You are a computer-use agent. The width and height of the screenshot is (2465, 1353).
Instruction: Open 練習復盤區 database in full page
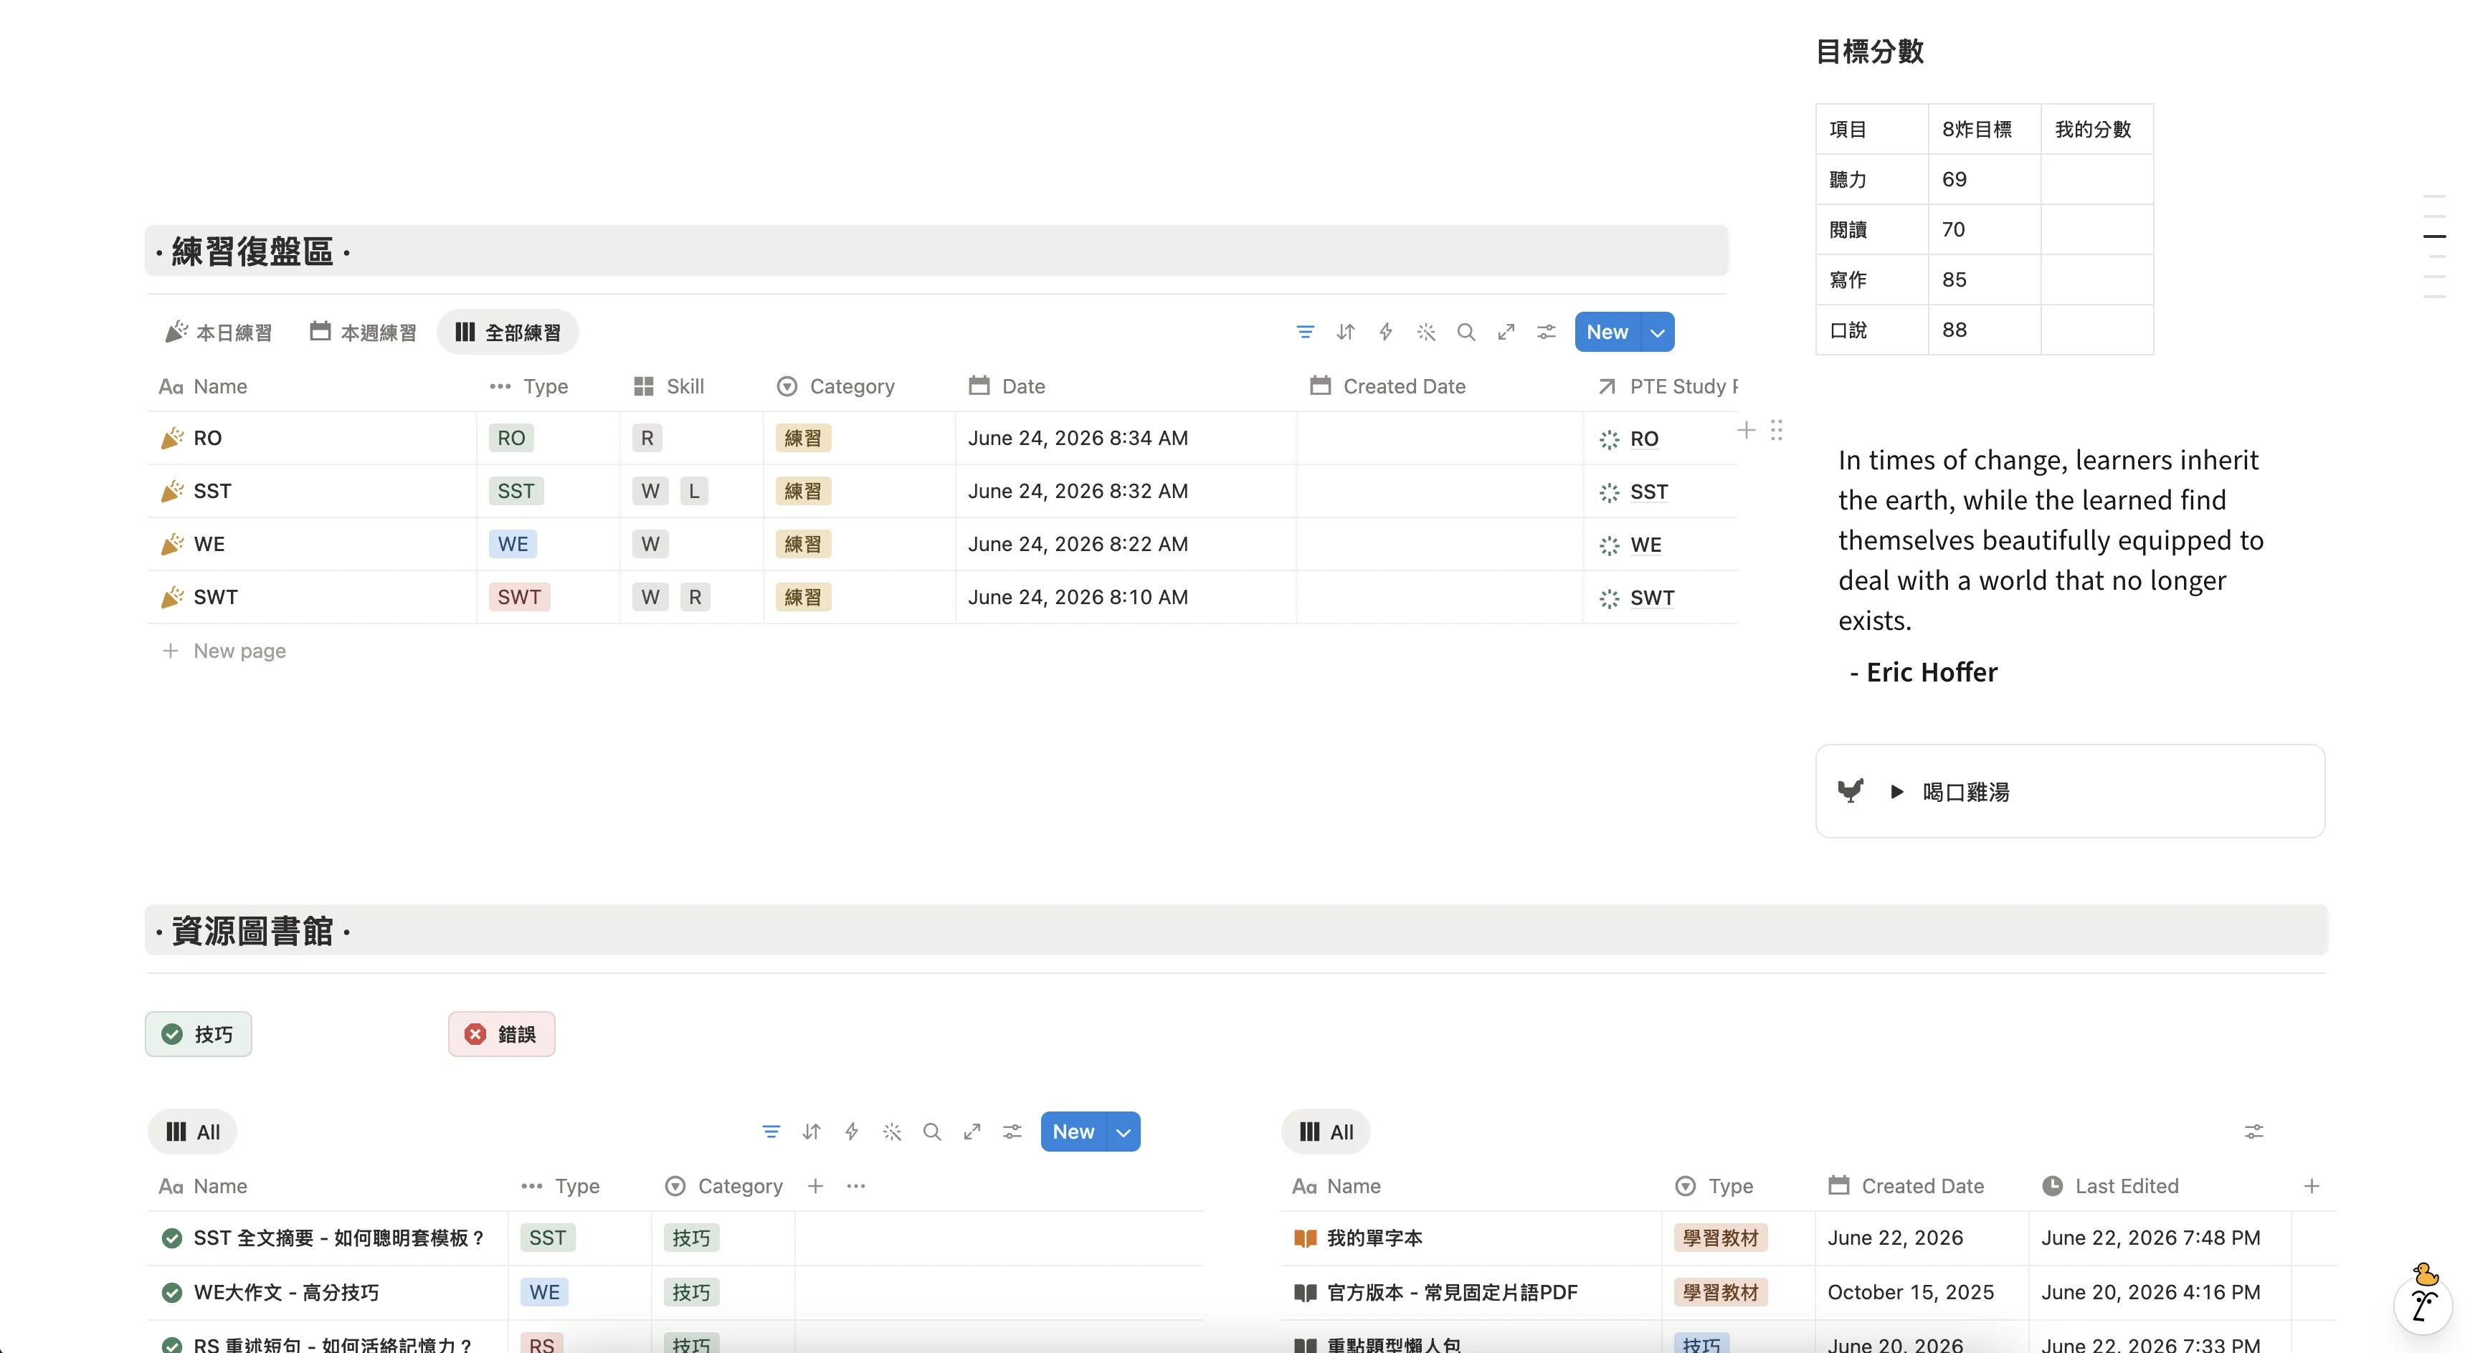pos(1506,332)
